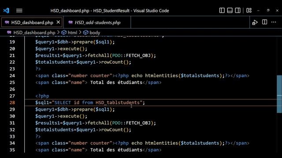Open the Customize Layout icon
This screenshot has height=158, width=282.
tap(249, 11)
